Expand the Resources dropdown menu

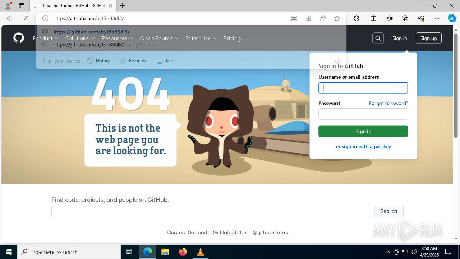click(x=118, y=38)
